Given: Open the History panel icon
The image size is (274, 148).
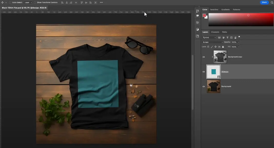Looking at the screenshot, I should [198, 11].
